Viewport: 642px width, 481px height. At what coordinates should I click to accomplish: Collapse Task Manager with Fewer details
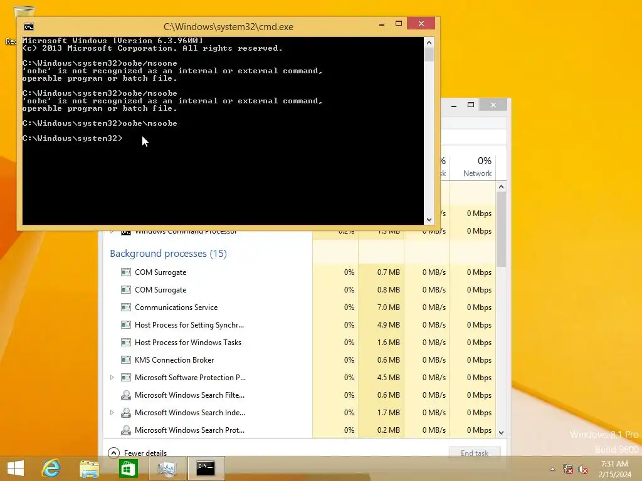pos(137,453)
